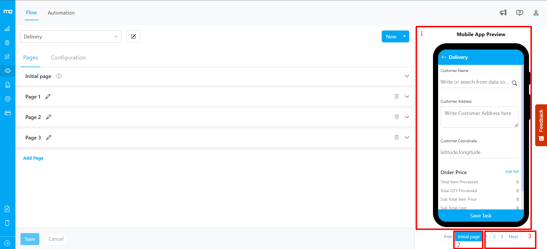The image size is (547, 249).
Task: Click the Add Page link
Action: coord(33,158)
